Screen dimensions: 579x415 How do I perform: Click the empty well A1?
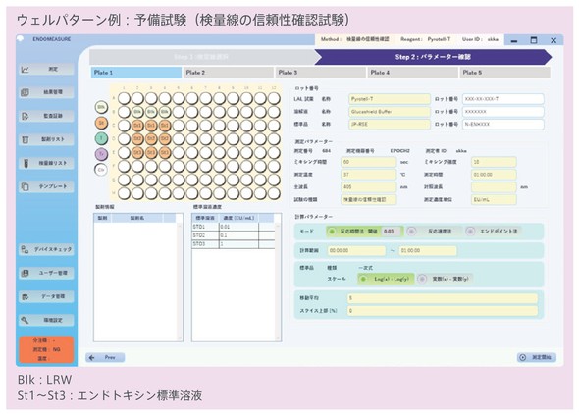click(x=124, y=98)
